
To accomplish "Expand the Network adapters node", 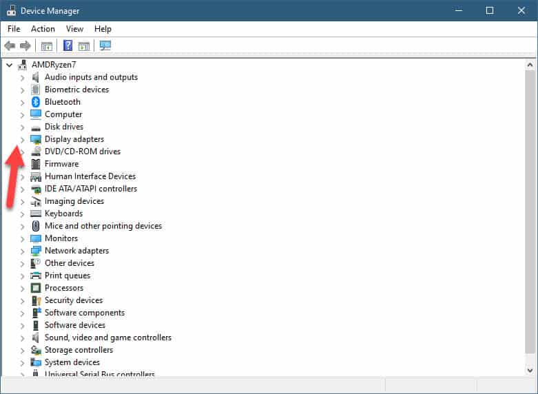I will click(22, 251).
